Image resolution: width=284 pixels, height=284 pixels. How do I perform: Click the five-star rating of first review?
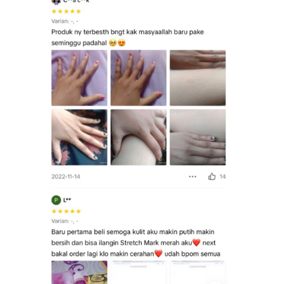click(x=66, y=12)
